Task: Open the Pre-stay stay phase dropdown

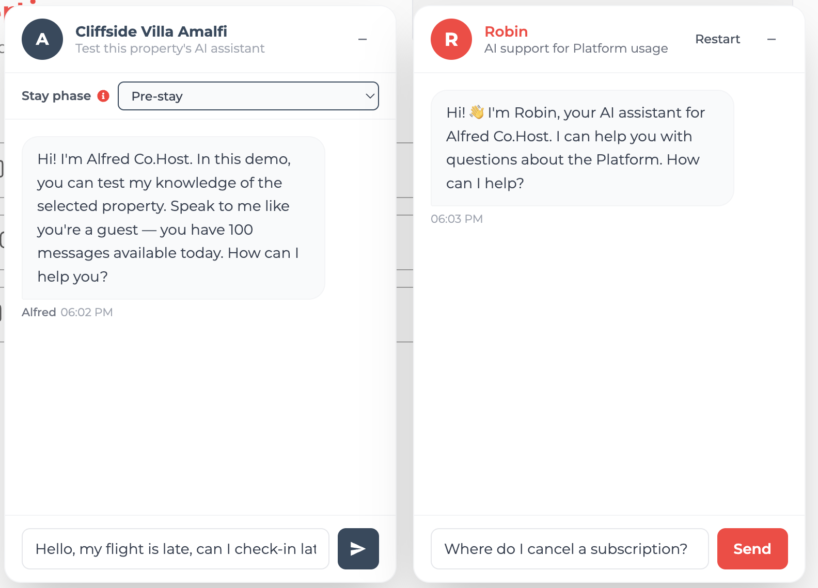Action: (248, 96)
